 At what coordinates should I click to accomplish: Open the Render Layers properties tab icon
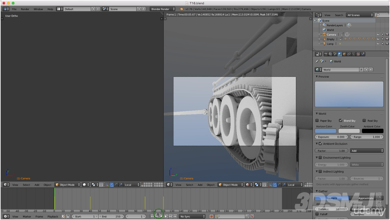[x=330, y=54]
